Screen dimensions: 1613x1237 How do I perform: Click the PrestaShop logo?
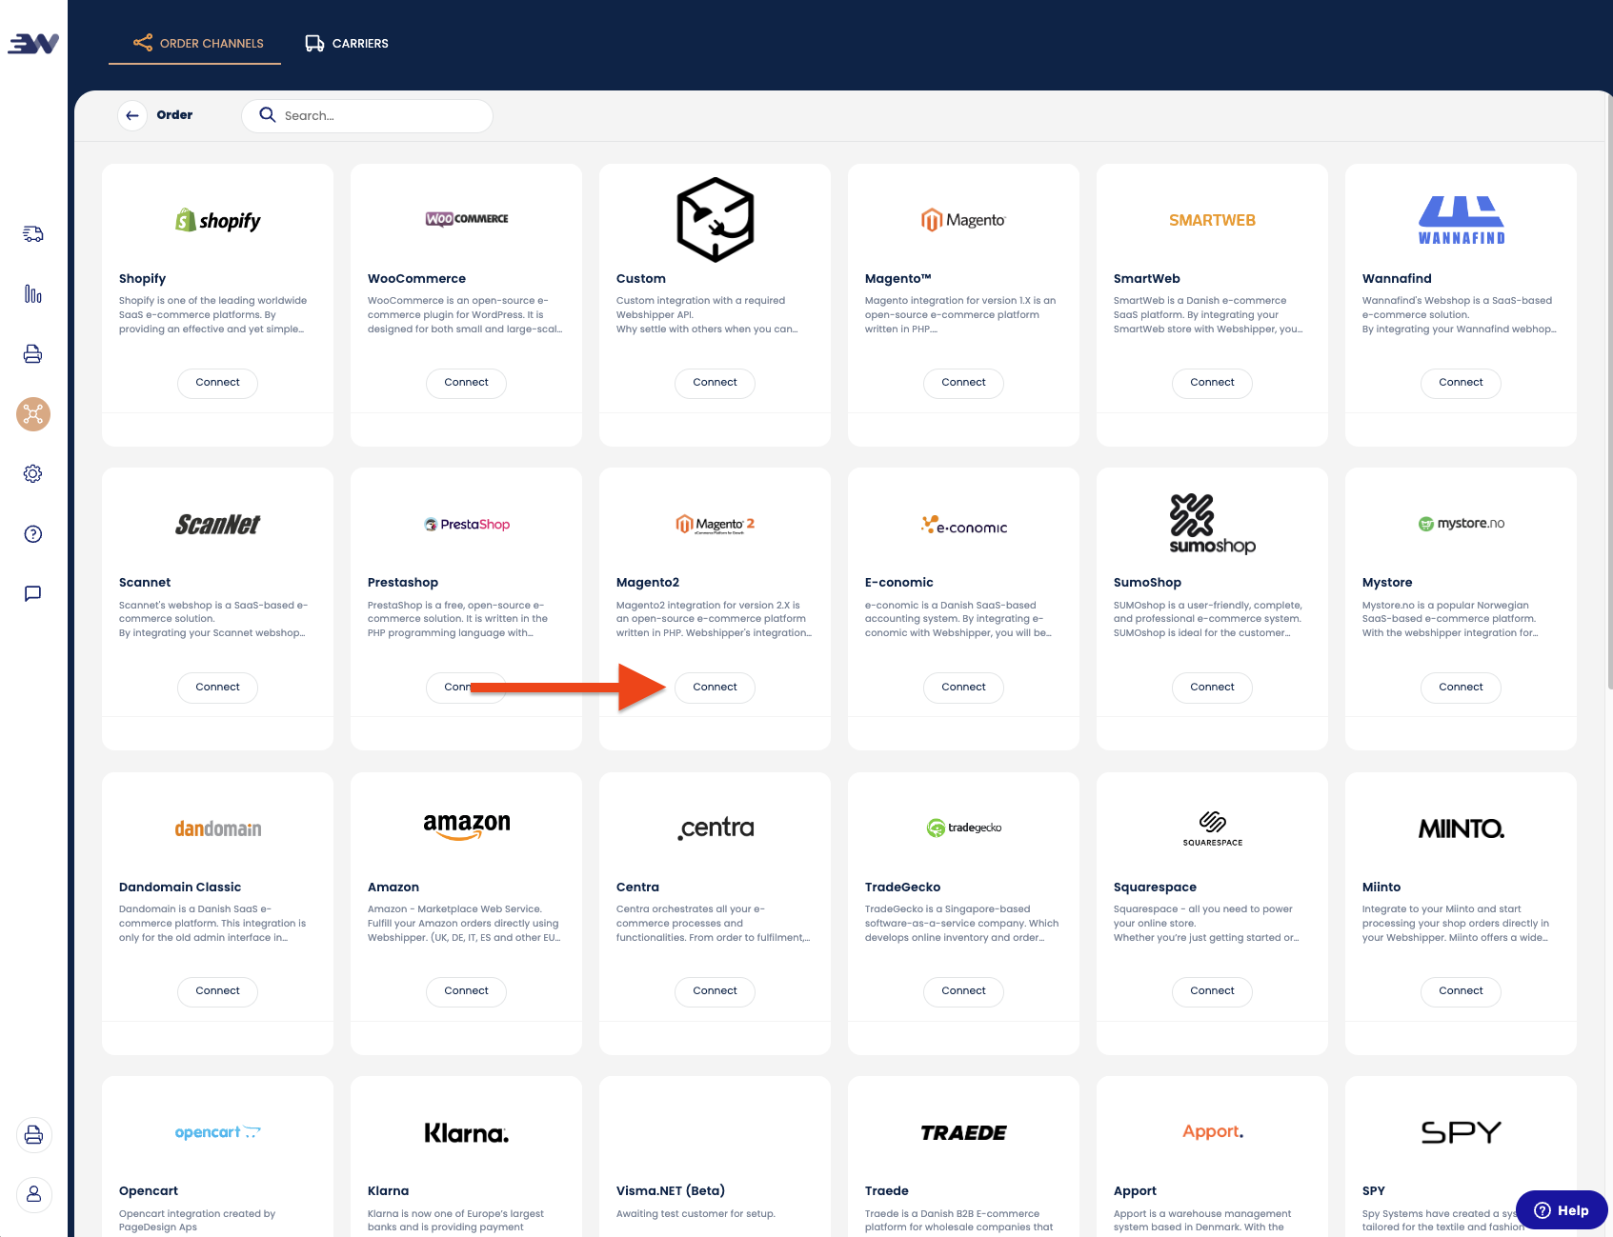click(x=466, y=525)
